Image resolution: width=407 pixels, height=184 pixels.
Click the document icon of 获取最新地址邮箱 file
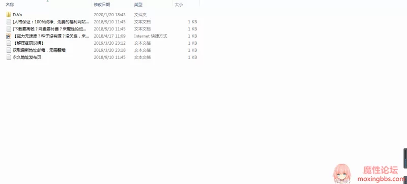9,50
